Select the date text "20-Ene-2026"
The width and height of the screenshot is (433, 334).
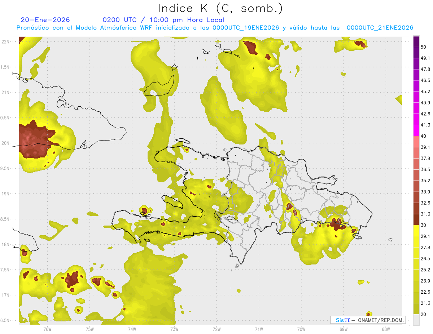[x=45, y=20]
